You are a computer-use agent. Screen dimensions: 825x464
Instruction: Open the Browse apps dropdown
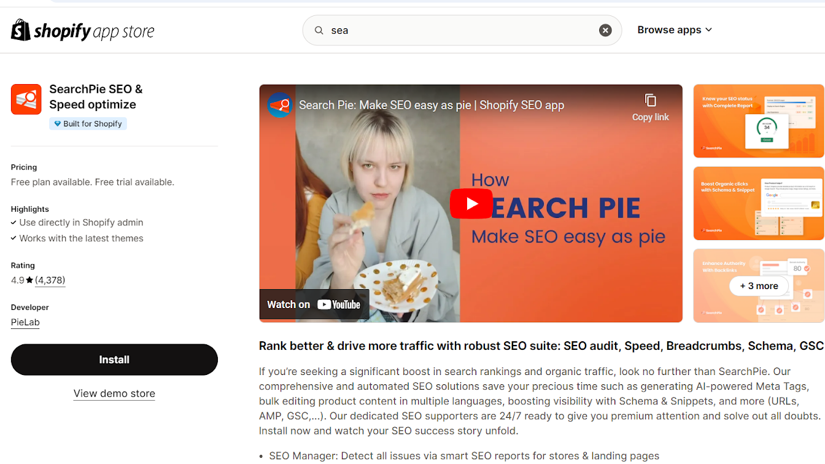click(x=675, y=29)
